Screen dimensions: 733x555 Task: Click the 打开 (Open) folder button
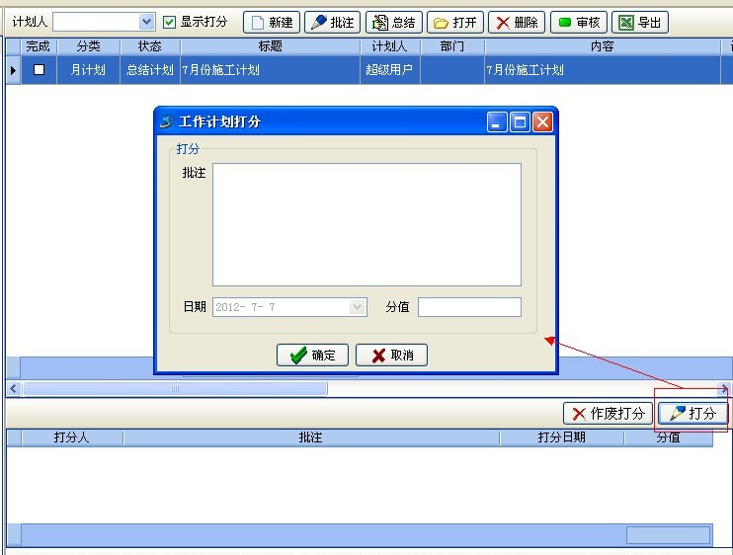click(454, 22)
